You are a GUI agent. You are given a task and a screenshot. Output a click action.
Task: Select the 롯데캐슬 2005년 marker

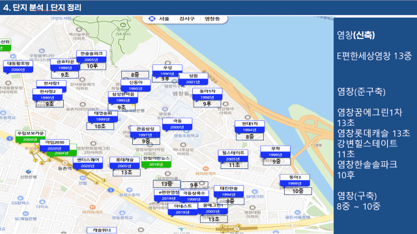click(x=124, y=162)
